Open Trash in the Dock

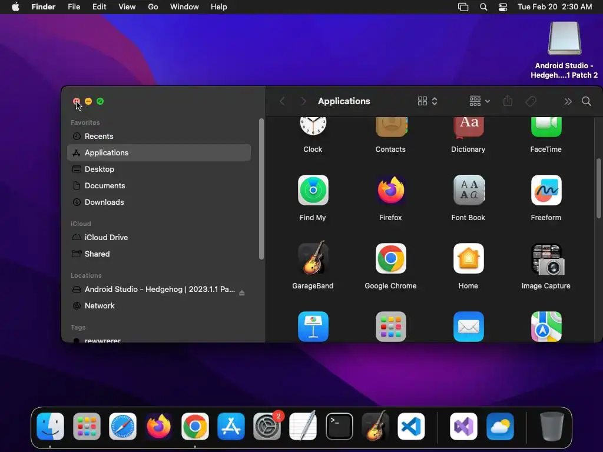[552, 426]
